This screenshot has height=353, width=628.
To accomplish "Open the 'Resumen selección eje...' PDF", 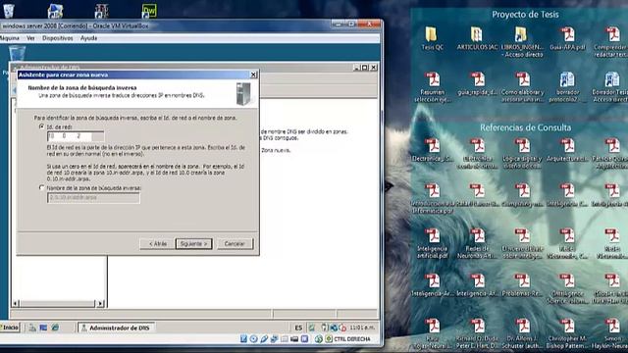I will coord(432,87).
